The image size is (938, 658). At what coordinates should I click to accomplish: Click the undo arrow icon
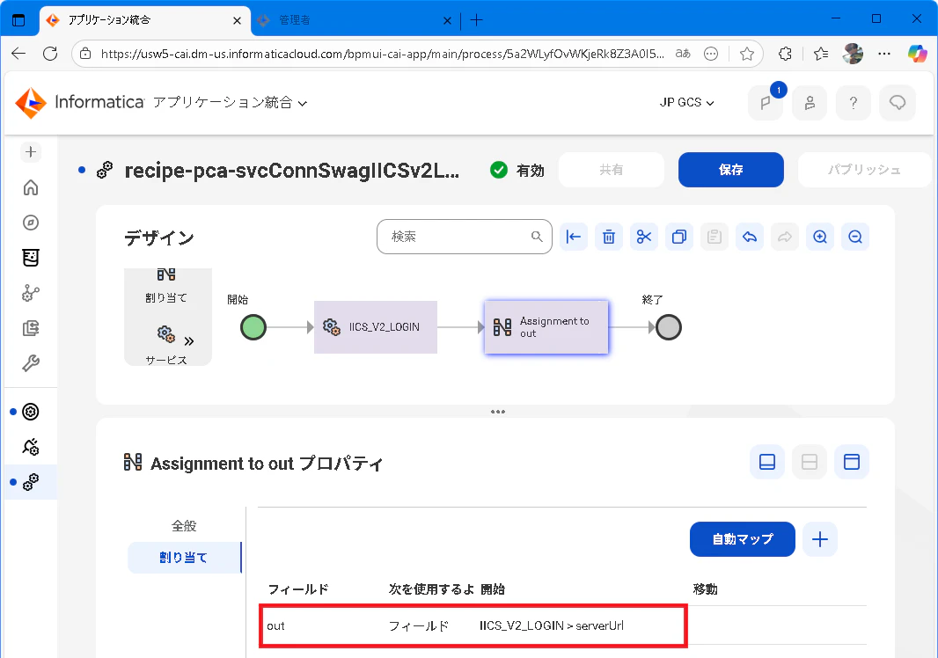coord(750,237)
